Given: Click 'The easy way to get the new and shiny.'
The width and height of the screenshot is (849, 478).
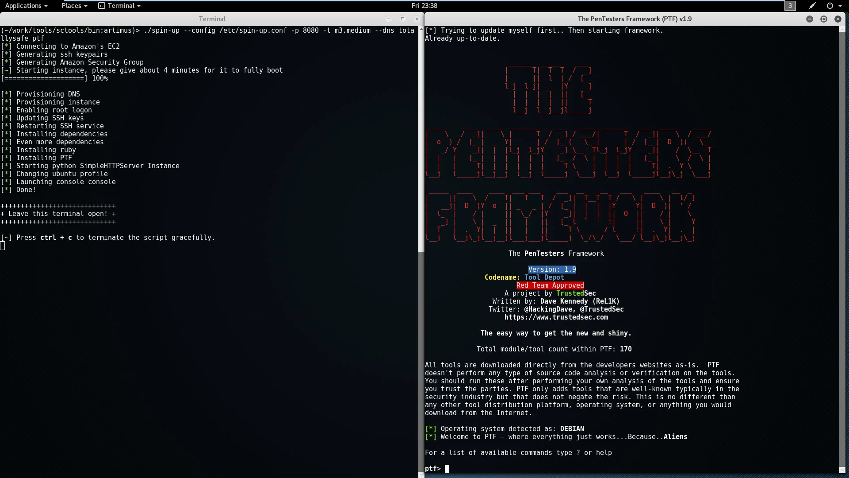Looking at the screenshot, I should tap(556, 333).
